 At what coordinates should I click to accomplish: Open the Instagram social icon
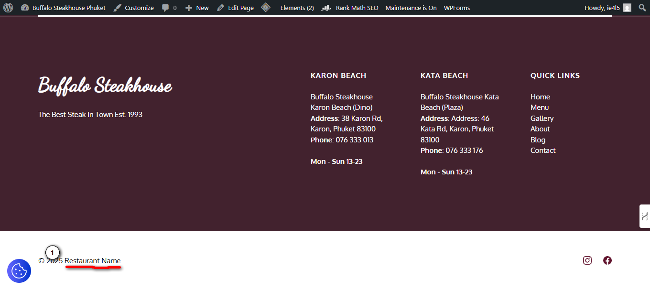click(x=587, y=260)
